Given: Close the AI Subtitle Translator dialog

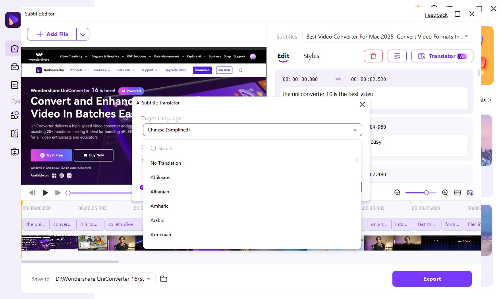Looking at the screenshot, I should [362, 104].
